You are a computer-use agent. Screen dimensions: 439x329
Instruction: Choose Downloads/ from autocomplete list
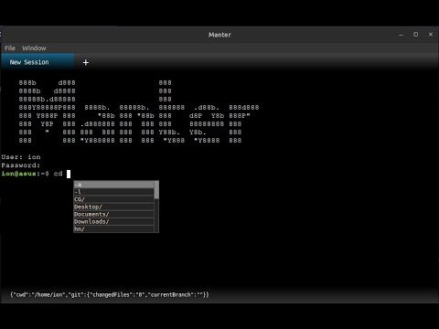(x=113, y=222)
